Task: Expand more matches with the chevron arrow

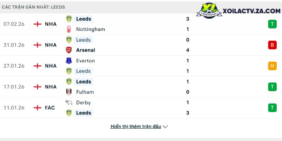Action: click(x=166, y=127)
